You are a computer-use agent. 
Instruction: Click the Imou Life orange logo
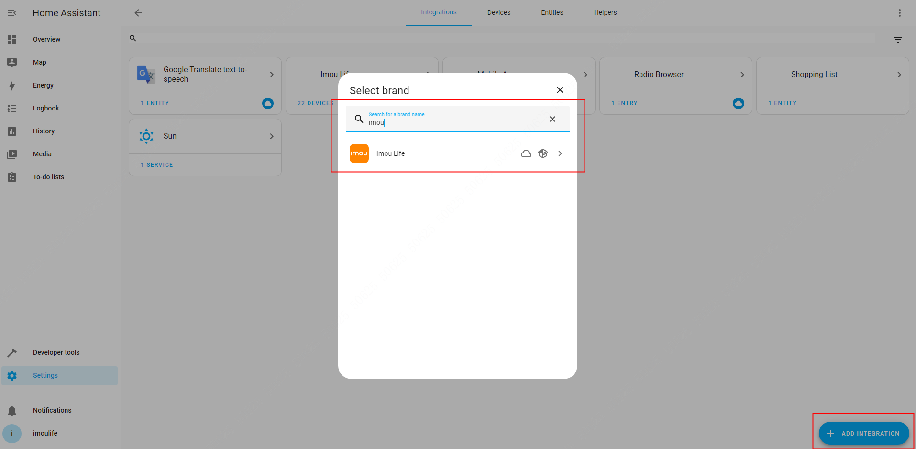[x=359, y=153]
